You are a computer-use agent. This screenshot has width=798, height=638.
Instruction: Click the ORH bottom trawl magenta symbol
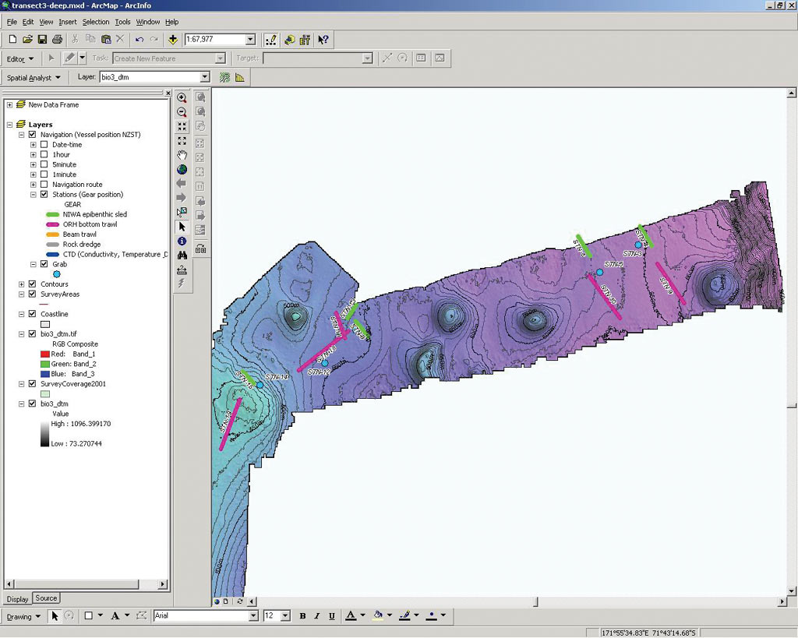coord(53,224)
